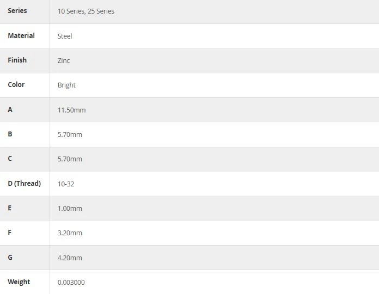Click the 1.00mm value for dimension E
379x294 pixels.
point(70,208)
